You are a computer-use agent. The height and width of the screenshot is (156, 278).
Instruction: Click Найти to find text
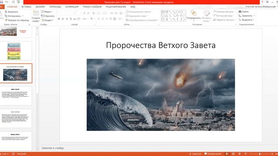[244, 12]
